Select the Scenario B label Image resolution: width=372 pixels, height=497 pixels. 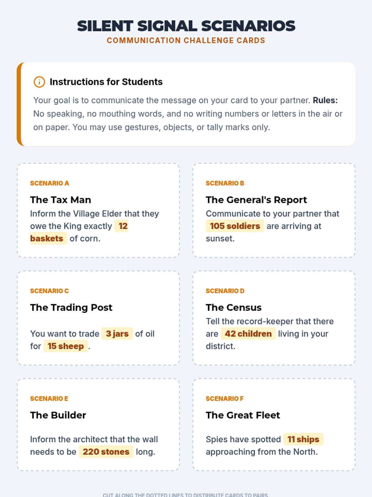pyautogui.click(x=225, y=183)
